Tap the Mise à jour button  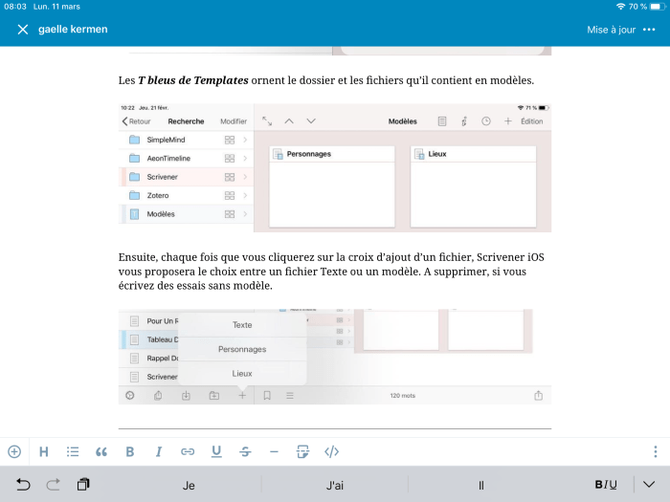611,30
